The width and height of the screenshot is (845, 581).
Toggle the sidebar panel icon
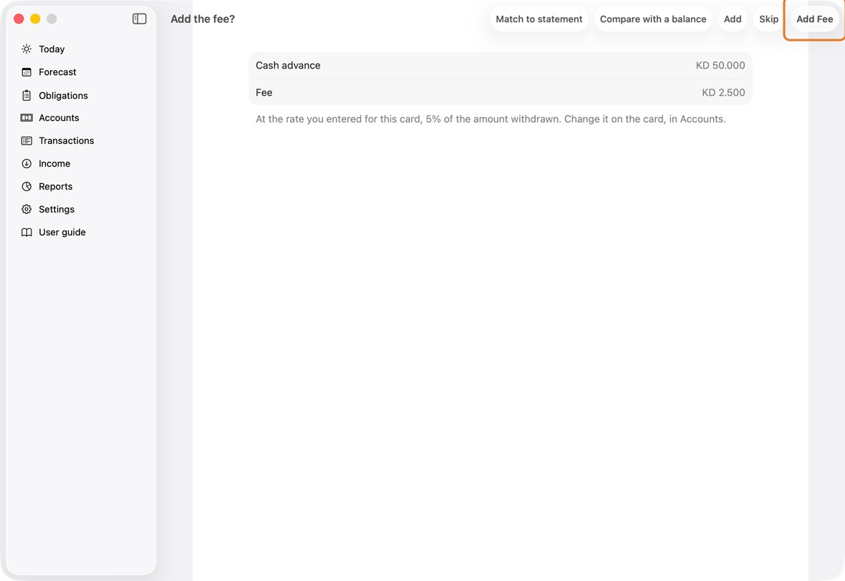pyautogui.click(x=139, y=19)
